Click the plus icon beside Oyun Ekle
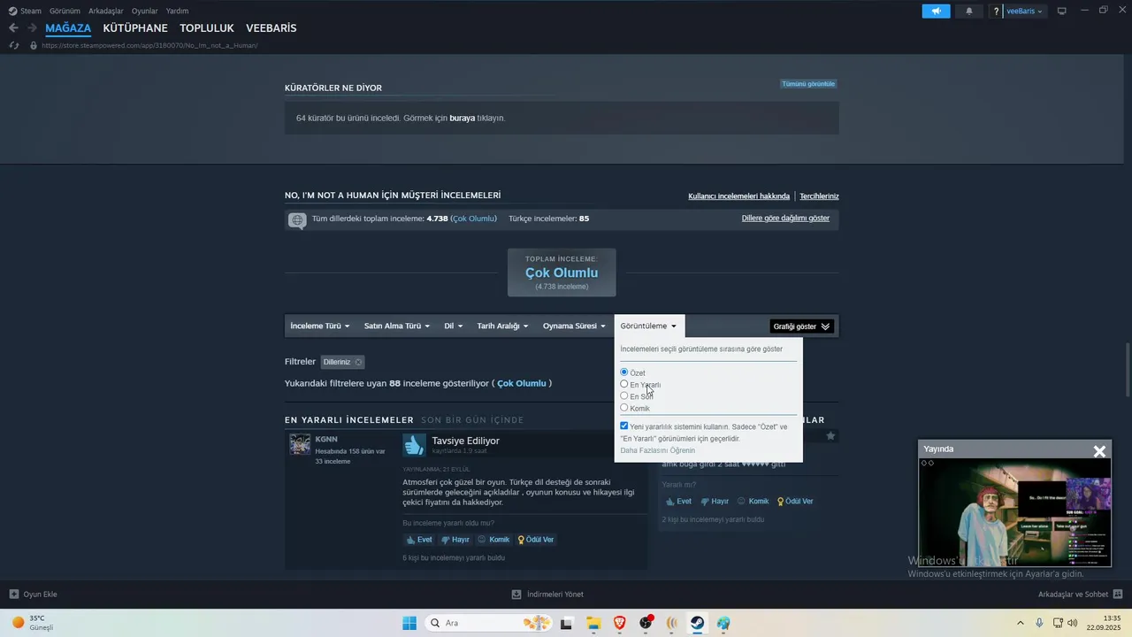Screen dimensions: 1132x637 click(x=13, y=595)
